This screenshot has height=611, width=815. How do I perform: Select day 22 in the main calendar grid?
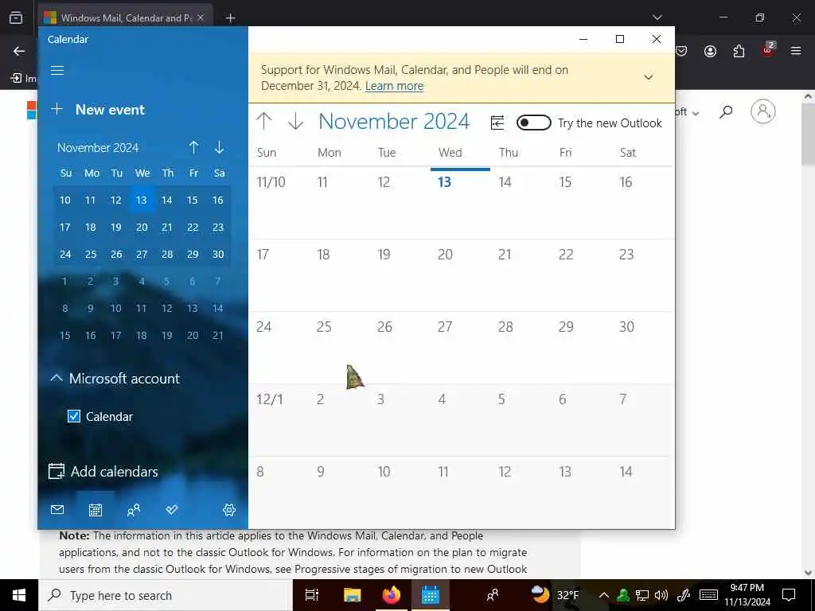click(580, 275)
